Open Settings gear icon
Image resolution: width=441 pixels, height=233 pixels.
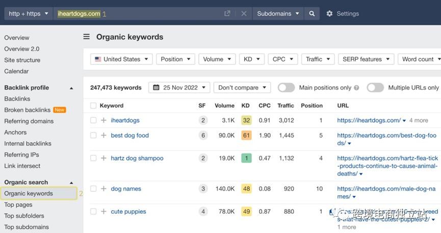(329, 13)
